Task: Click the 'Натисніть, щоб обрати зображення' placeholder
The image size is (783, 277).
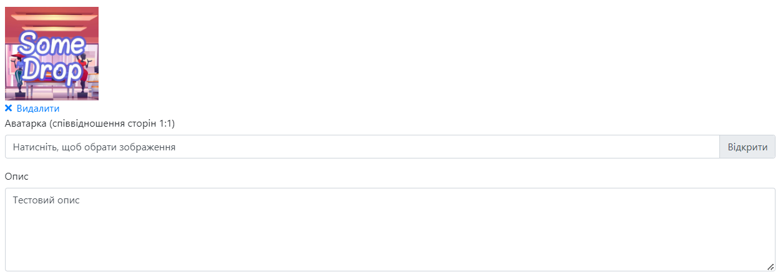Action: coord(94,147)
